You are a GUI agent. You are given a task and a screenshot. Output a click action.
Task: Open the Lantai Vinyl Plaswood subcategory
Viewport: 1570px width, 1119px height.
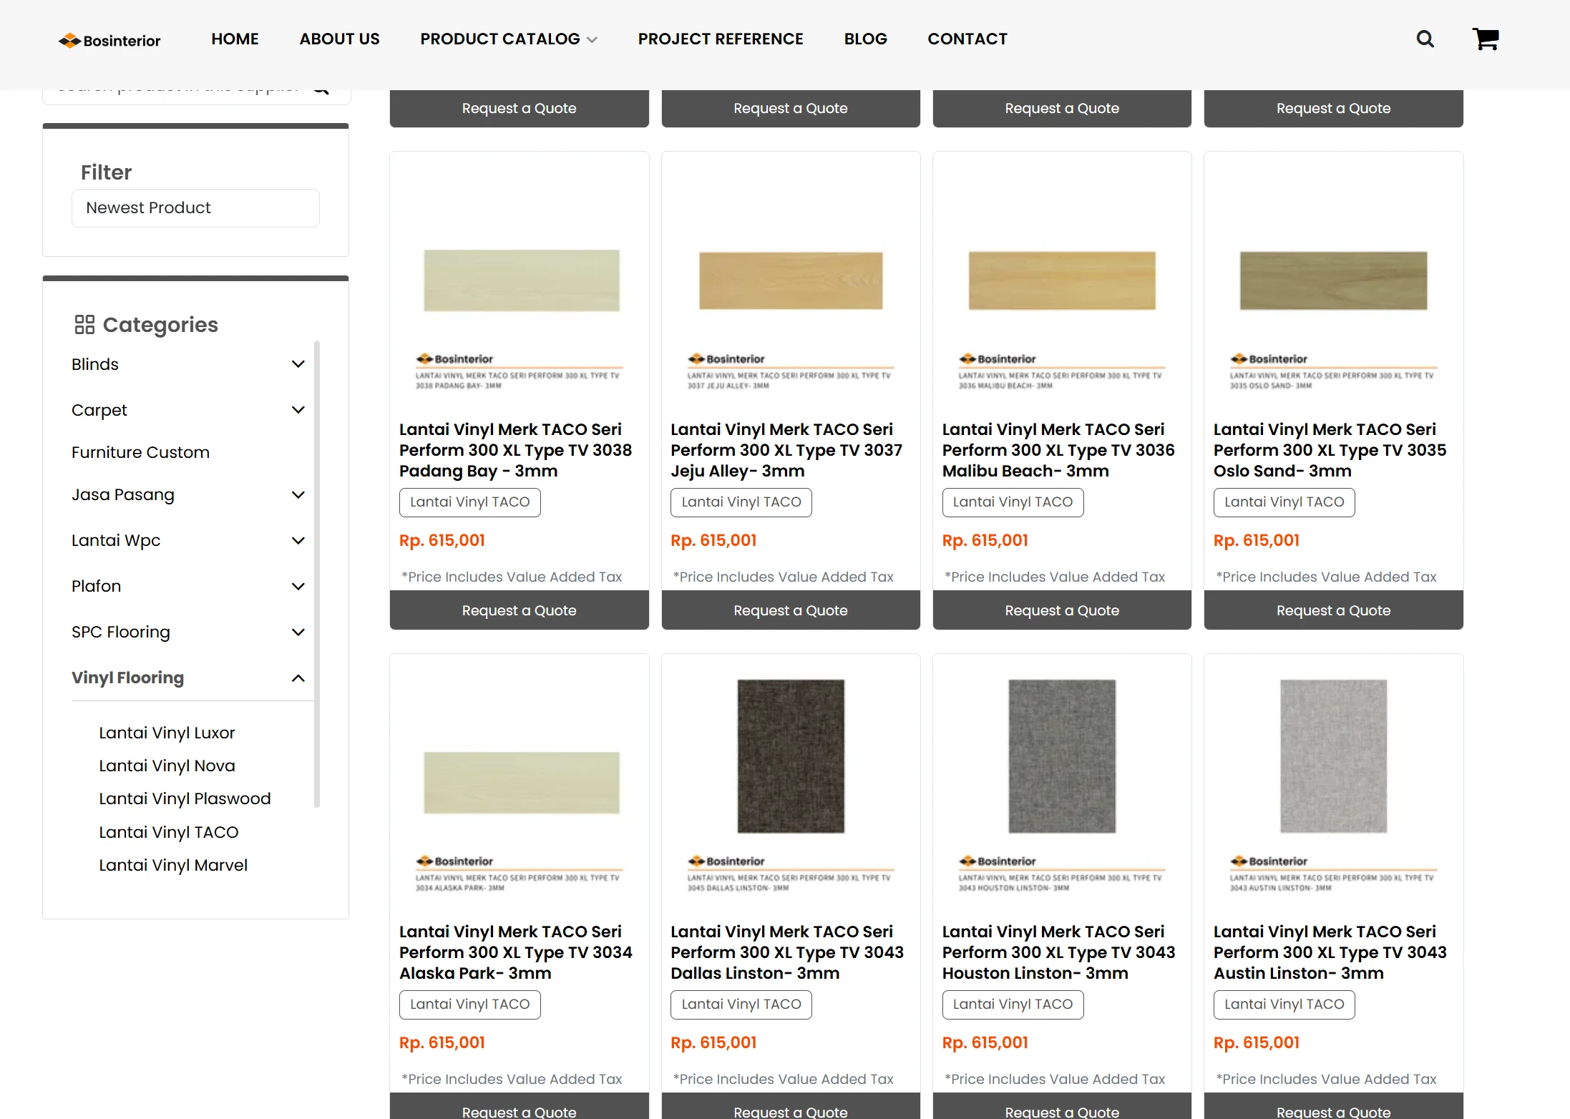[x=185, y=798]
